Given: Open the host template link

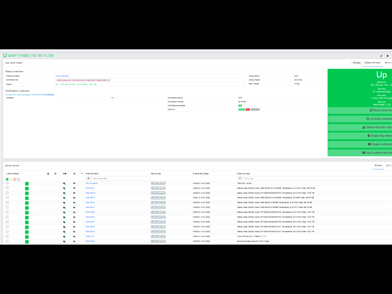Looking at the screenshot, I should (49, 95).
